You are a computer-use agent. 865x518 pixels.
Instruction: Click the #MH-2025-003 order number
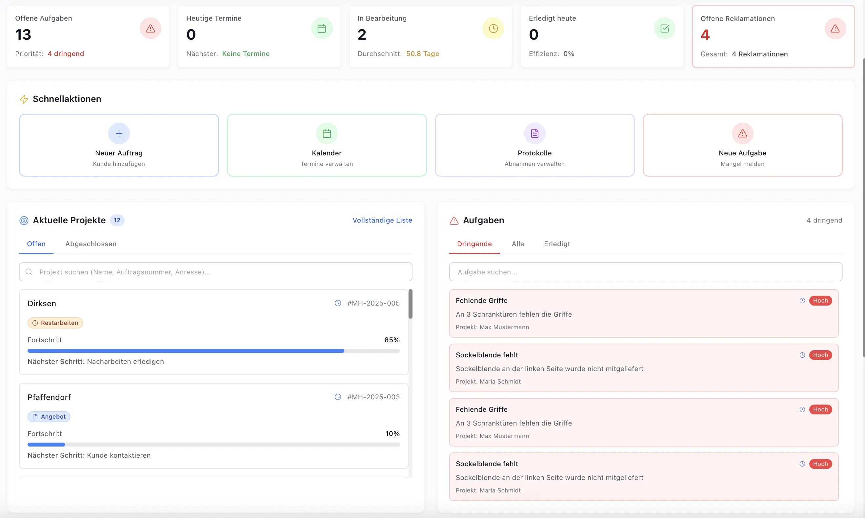[x=373, y=397]
